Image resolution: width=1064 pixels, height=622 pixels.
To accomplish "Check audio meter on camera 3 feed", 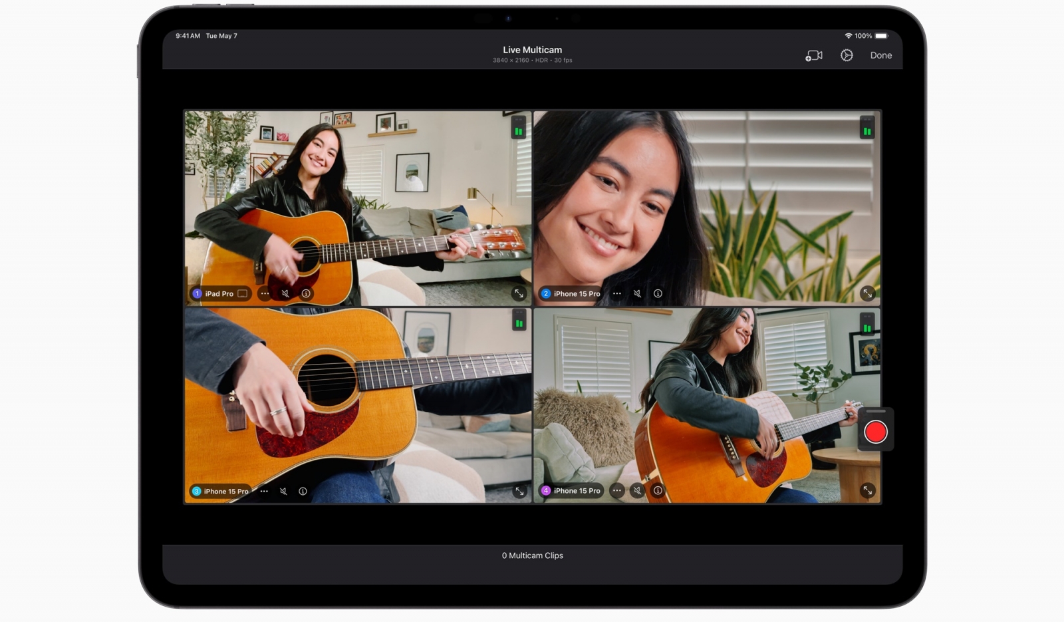I will [519, 320].
